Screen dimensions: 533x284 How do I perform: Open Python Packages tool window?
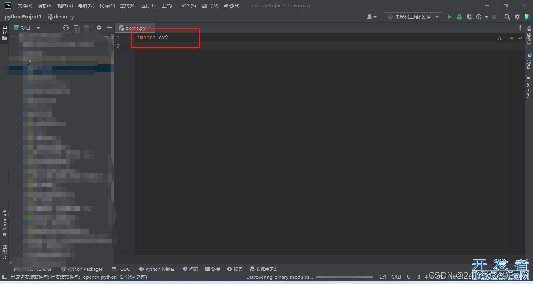[x=82, y=269]
